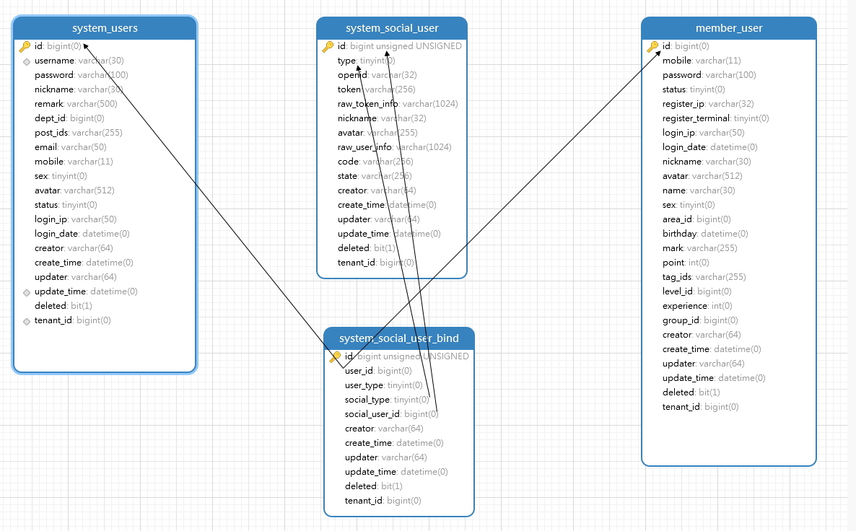Click create_time field in system_social_user_bind
The width and height of the screenshot is (856, 531).
pyautogui.click(x=394, y=443)
